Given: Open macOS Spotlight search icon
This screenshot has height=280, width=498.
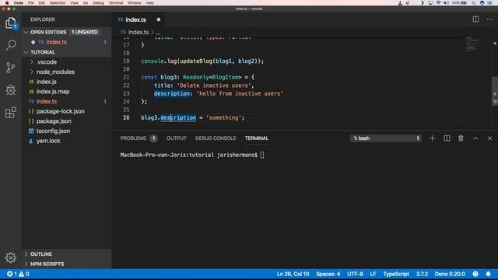Looking at the screenshot, I should (474, 3).
